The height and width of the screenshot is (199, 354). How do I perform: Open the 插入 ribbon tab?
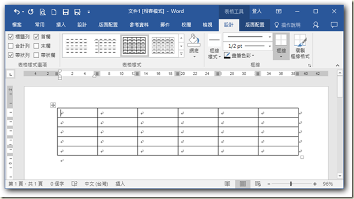[x=60, y=25]
